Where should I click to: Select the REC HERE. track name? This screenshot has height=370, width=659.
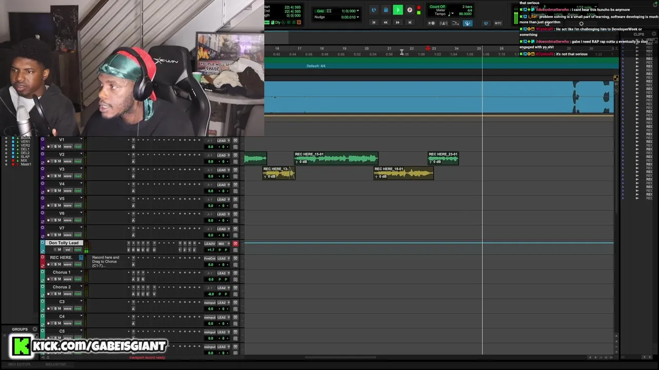[61, 257]
